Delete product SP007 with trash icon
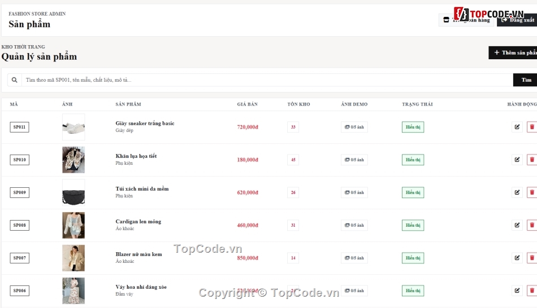Viewport: 537px width, 308px height. (532, 258)
